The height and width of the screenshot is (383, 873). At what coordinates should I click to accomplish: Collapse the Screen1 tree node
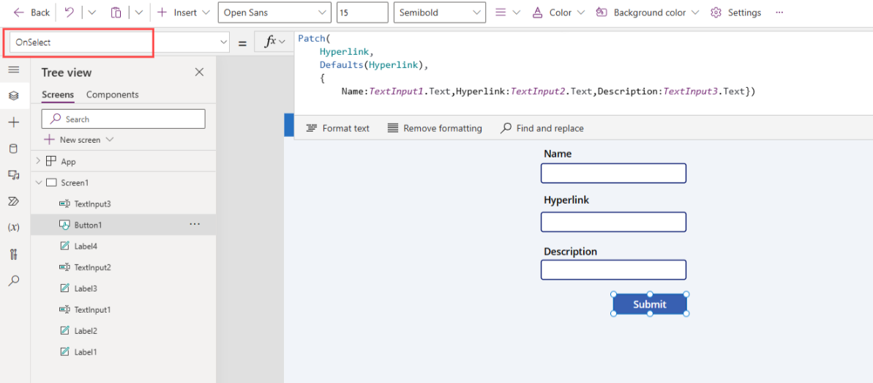[38, 182]
